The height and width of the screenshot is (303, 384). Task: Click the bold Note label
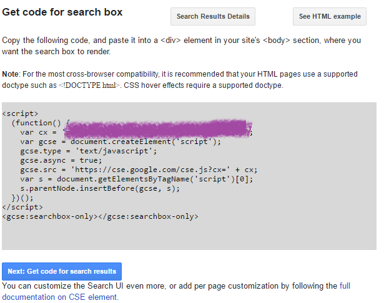pyautogui.click(x=12, y=74)
